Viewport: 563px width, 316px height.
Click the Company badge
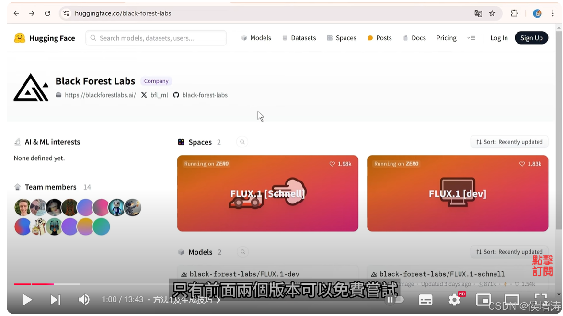click(156, 81)
